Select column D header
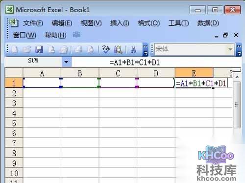The width and height of the screenshot is (245, 183). [156, 73]
